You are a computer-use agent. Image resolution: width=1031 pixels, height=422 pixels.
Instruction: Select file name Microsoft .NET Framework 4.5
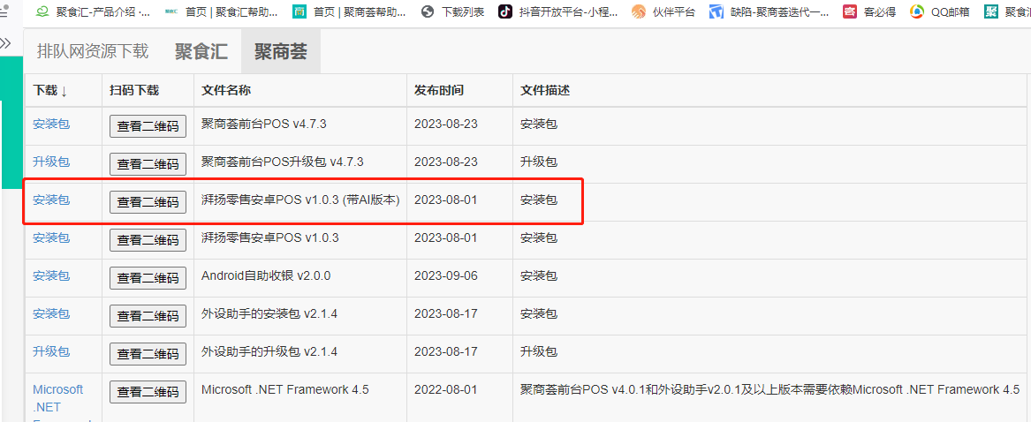[x=284, y=390]
